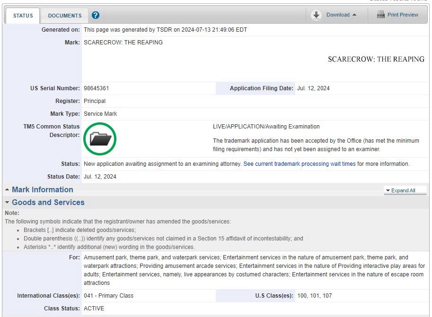Click the 'New application awaiting assignment' status text
This screenshot has width=432, height=317.
[163, 164]
